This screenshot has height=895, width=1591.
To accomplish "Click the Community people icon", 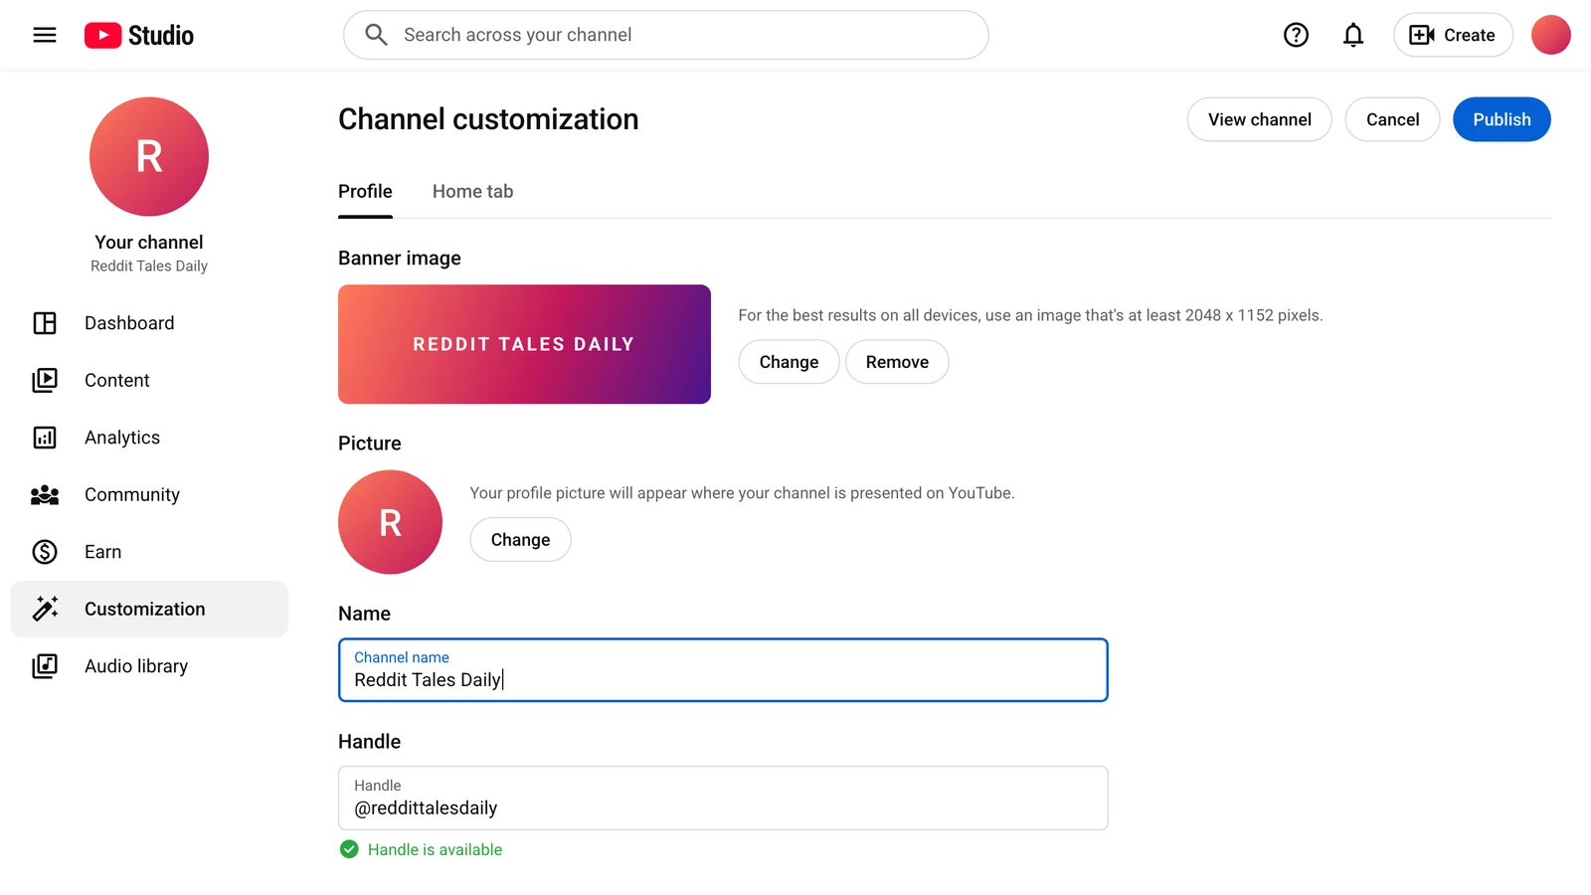I will (45, 494).
